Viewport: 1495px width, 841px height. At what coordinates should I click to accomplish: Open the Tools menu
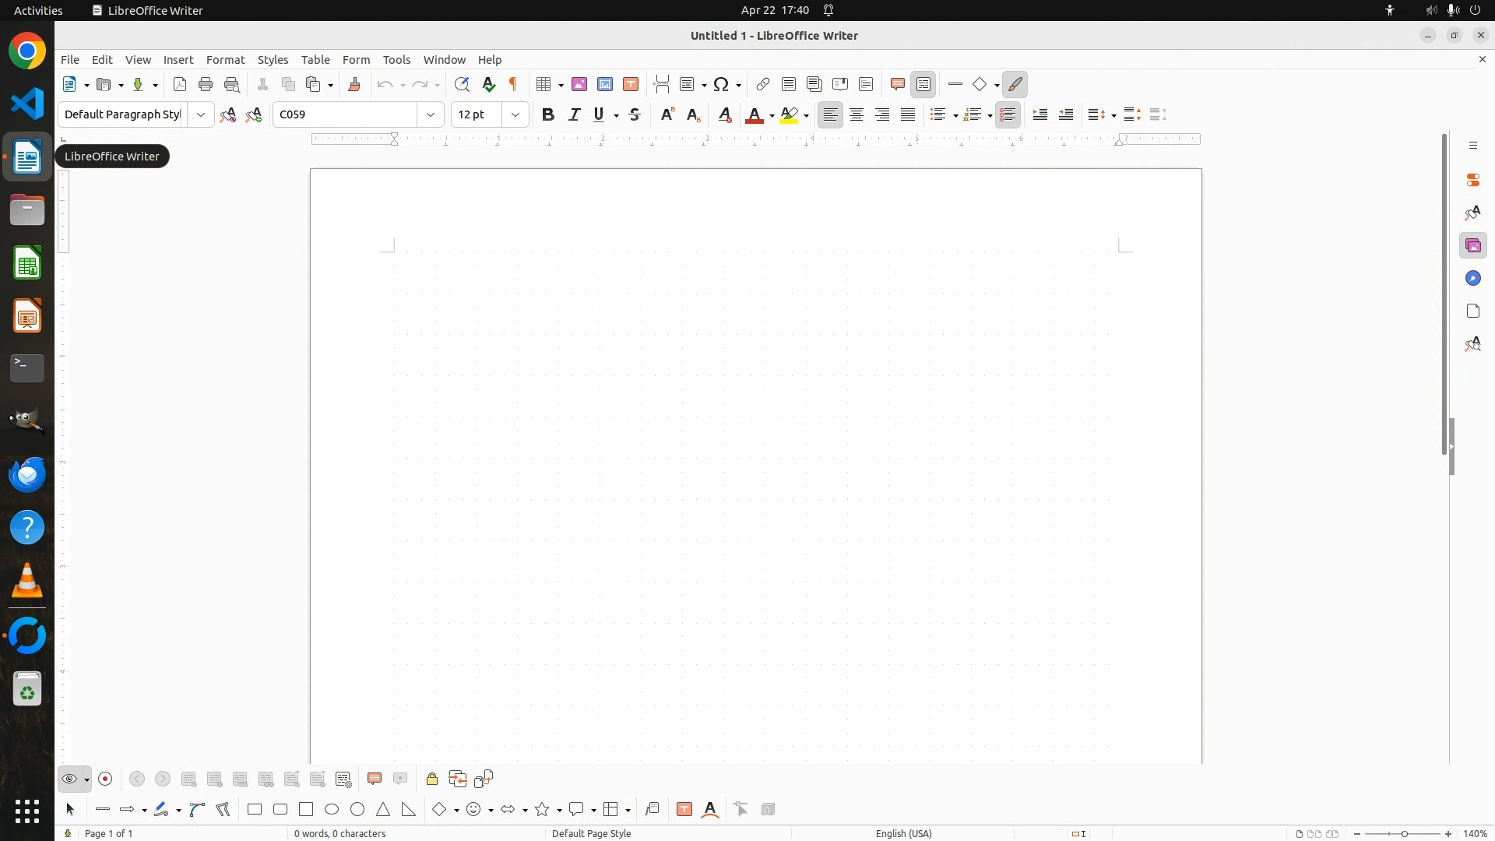point(396,60)
